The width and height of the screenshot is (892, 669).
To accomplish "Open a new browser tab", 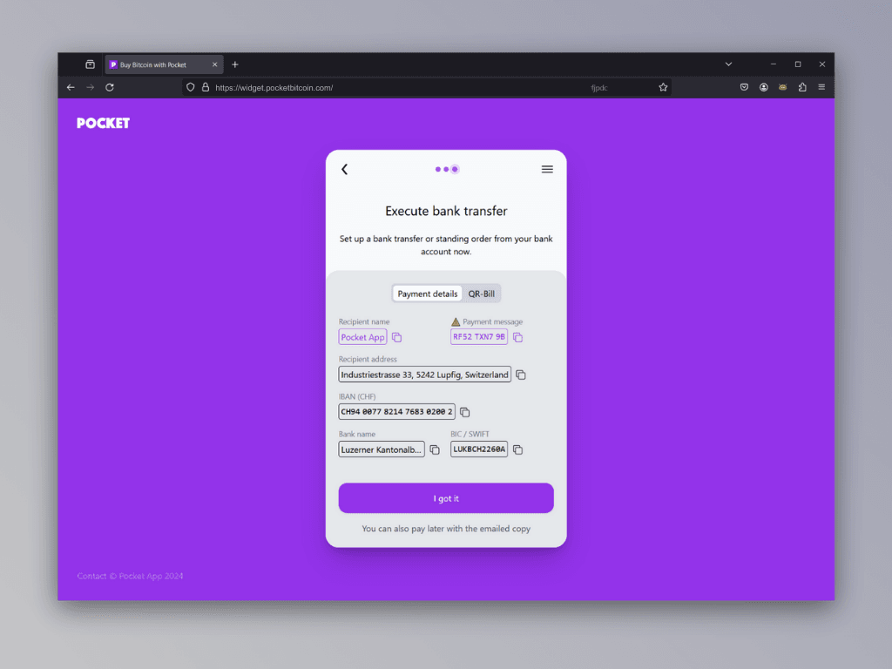I will coord(235,64).
